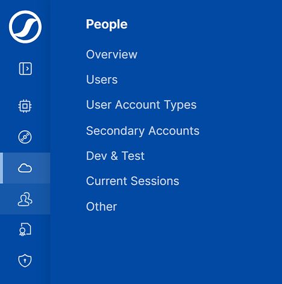Open User Account Types
Viewport: 282px width, 284px height.
142,105
